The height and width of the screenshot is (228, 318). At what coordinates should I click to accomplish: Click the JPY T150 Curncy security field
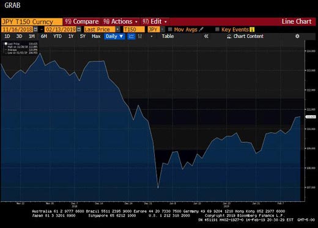32,22
